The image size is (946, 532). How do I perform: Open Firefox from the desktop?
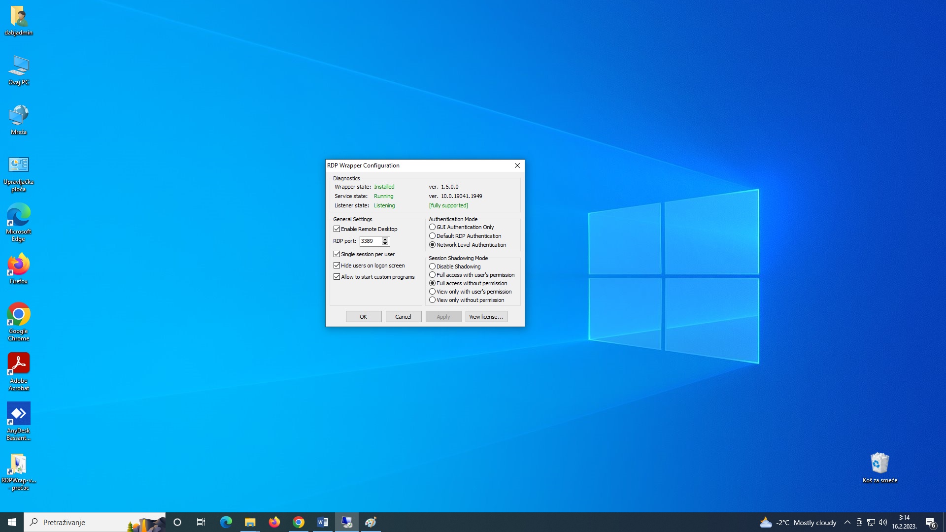coord(18,267)
